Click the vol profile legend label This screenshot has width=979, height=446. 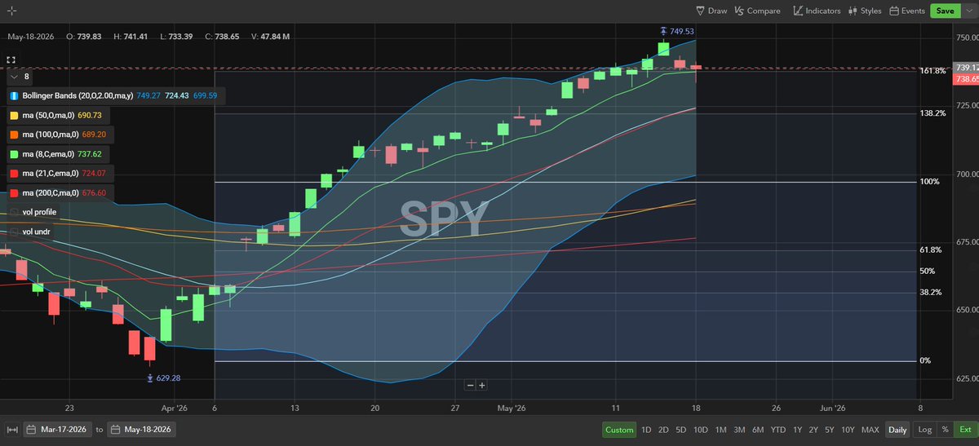tap(40, 212)
